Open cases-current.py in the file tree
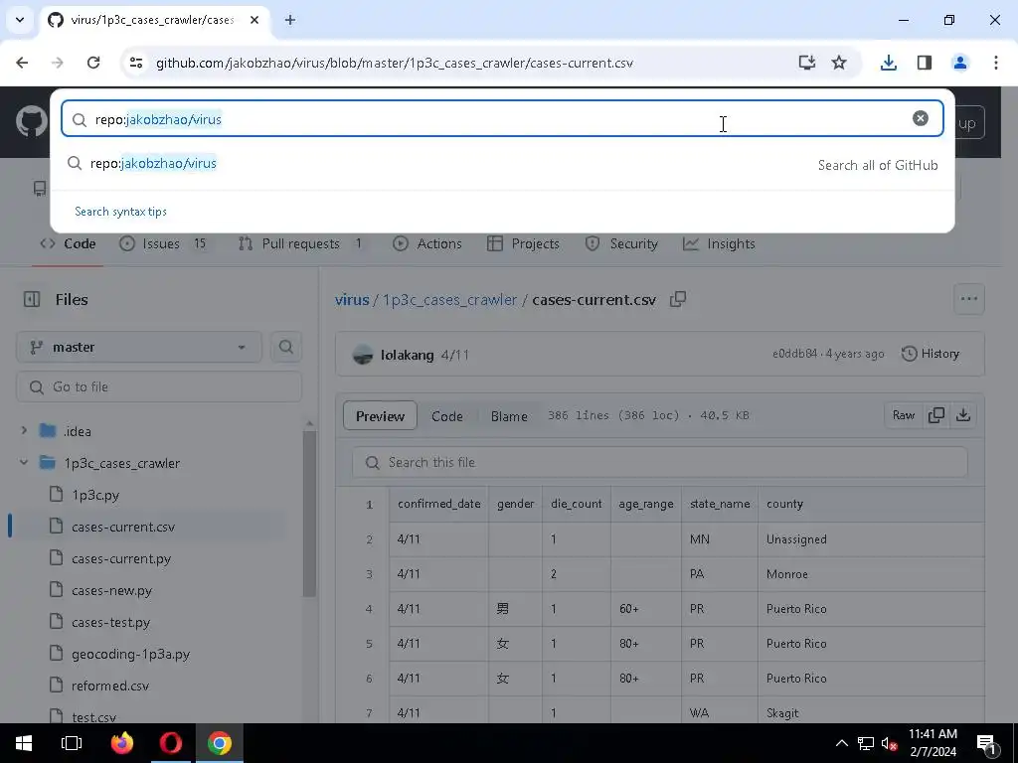Screen dimensions: 1018x763 (121, 558)
